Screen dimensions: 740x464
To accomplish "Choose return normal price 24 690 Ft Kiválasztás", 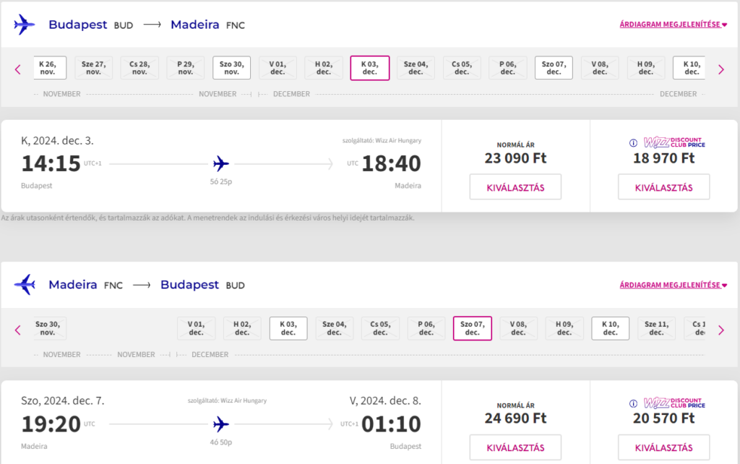I will 515,447.
